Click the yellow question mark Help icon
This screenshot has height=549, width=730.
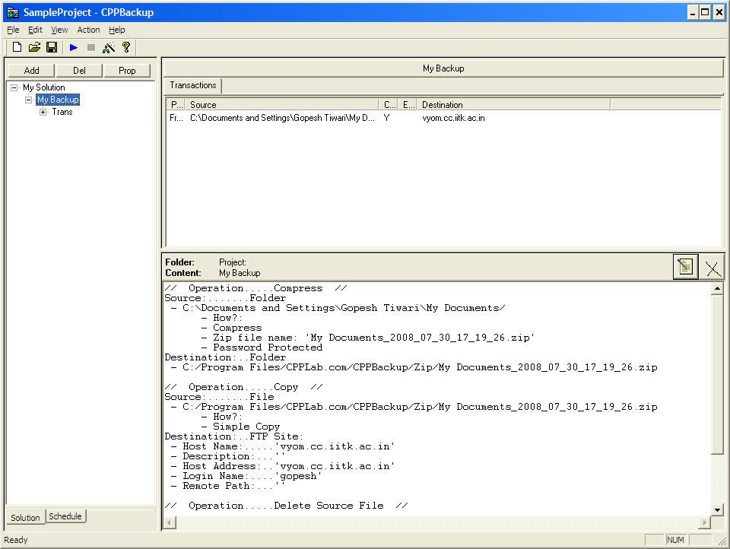[125, 47]
